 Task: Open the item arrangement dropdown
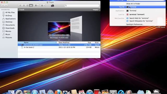tap(43, 5)
